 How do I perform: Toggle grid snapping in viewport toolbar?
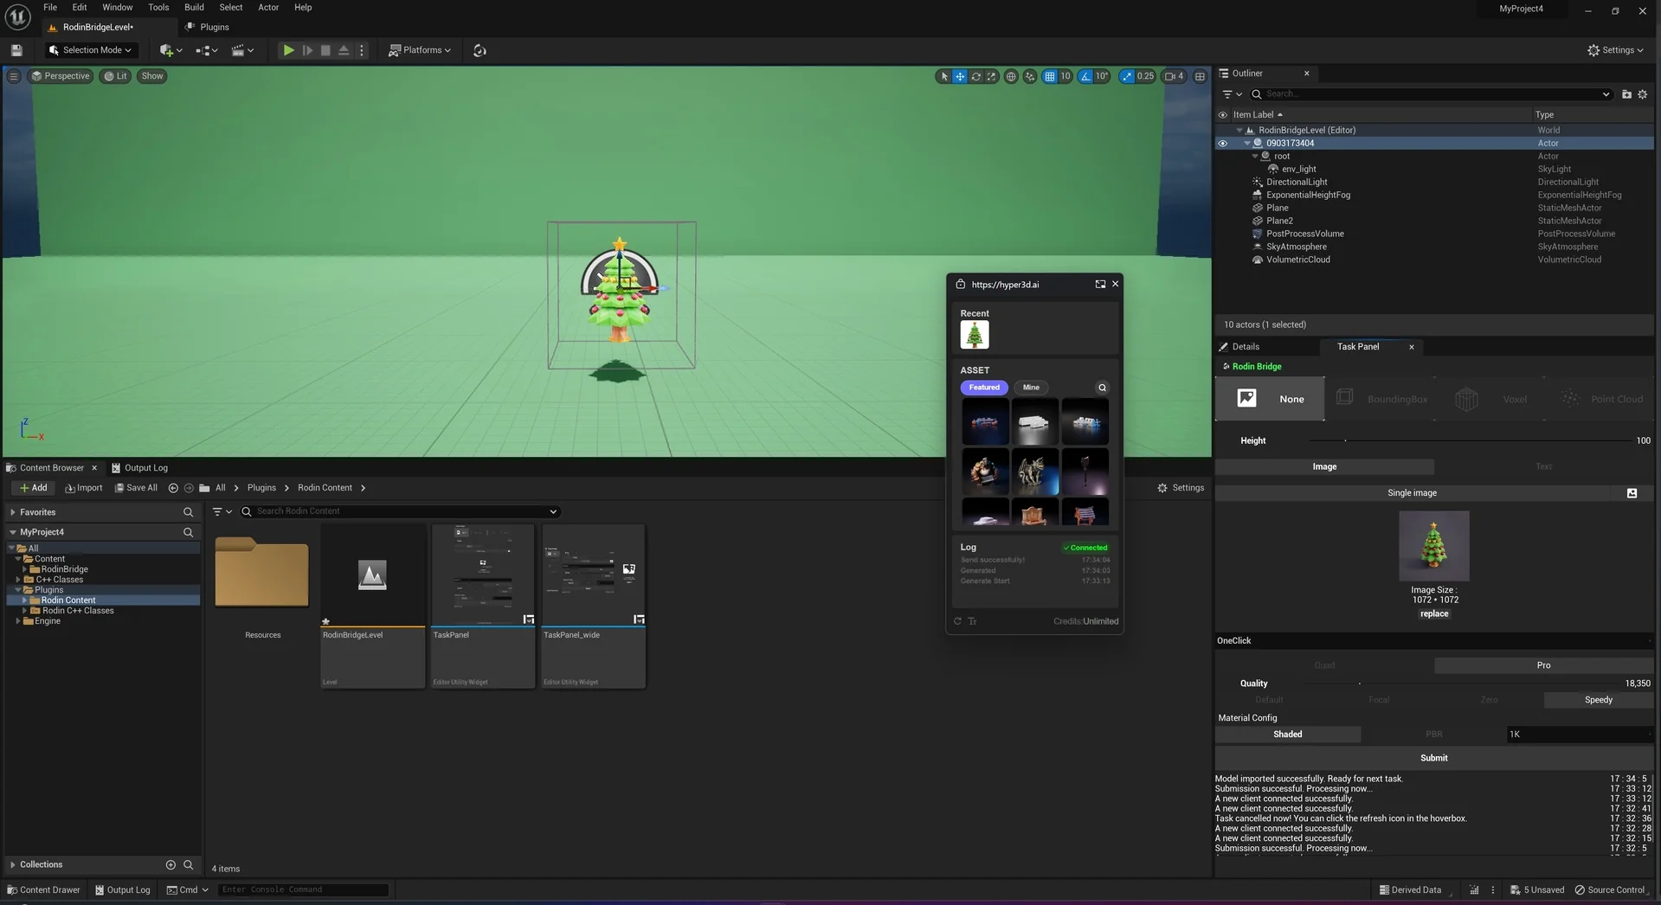coord(1049,76)
